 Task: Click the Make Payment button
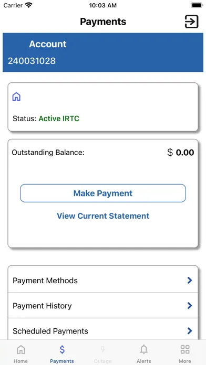(103, 193)
